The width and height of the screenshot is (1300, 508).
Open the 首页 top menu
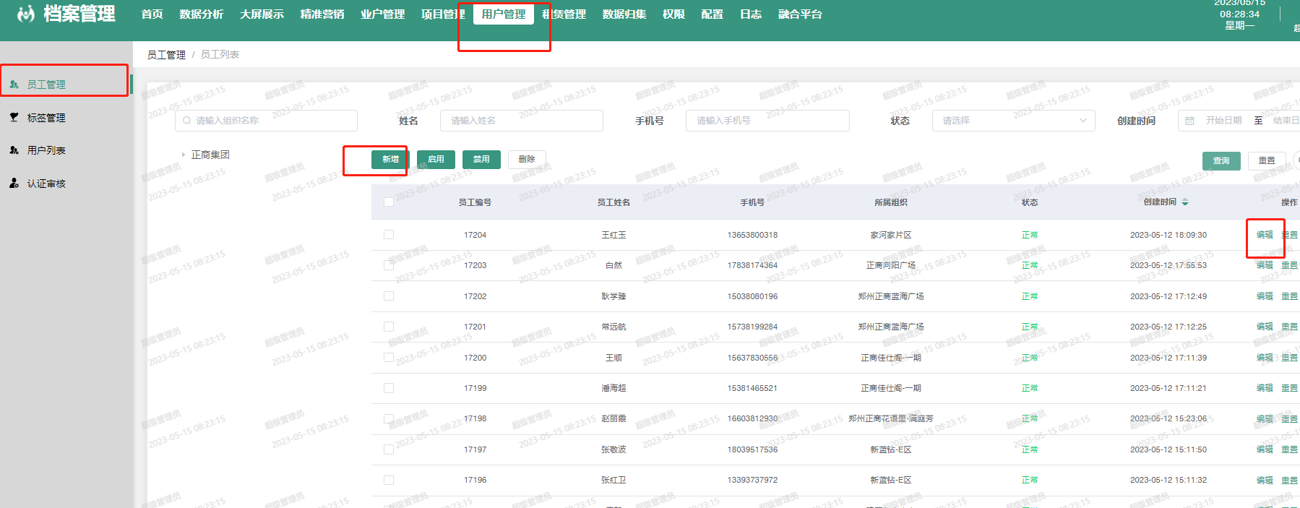[x=152, y=14]
